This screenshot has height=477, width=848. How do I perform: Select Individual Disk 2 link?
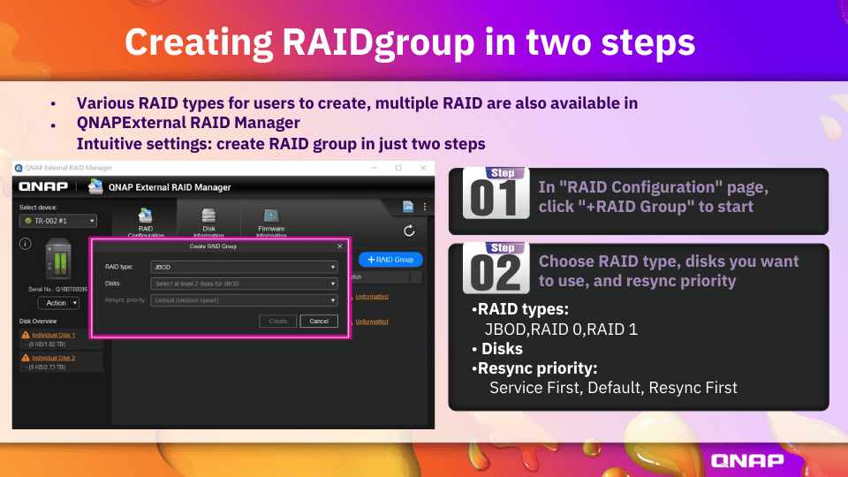point(54,358)
